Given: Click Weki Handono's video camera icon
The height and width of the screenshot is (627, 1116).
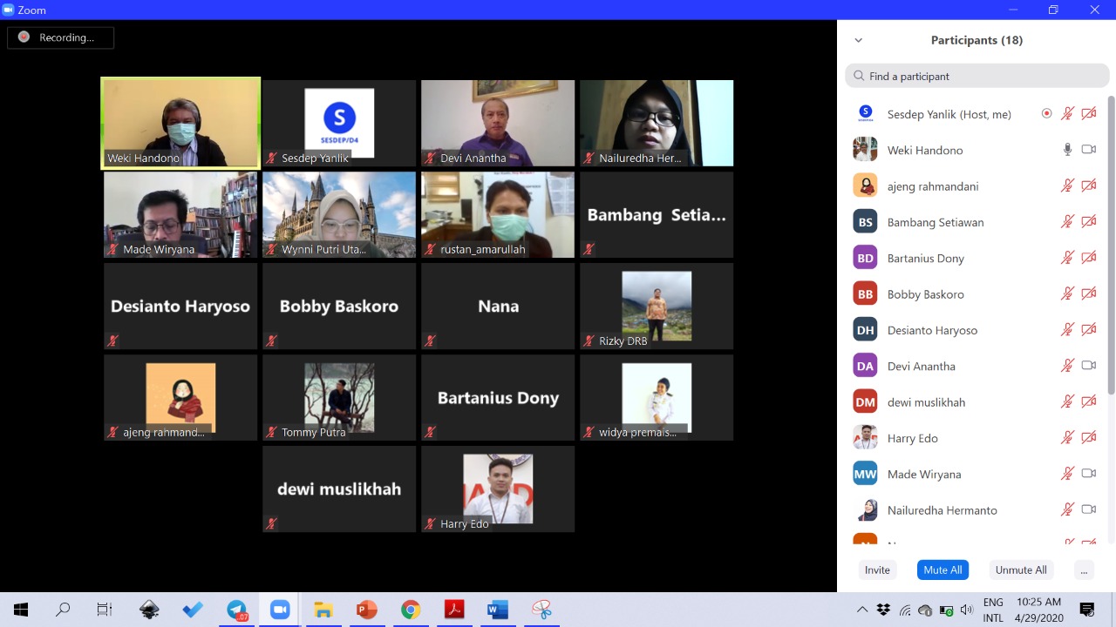Looking at the screenshot, I should tap(1088, 150).
